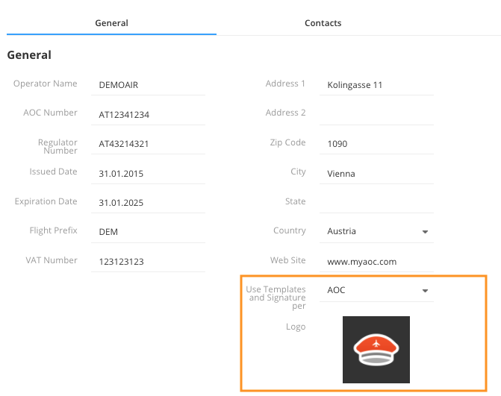The height and width of the screenshot is (396, 501).
Task: Click the empty State field
Action: coord(376,203)
